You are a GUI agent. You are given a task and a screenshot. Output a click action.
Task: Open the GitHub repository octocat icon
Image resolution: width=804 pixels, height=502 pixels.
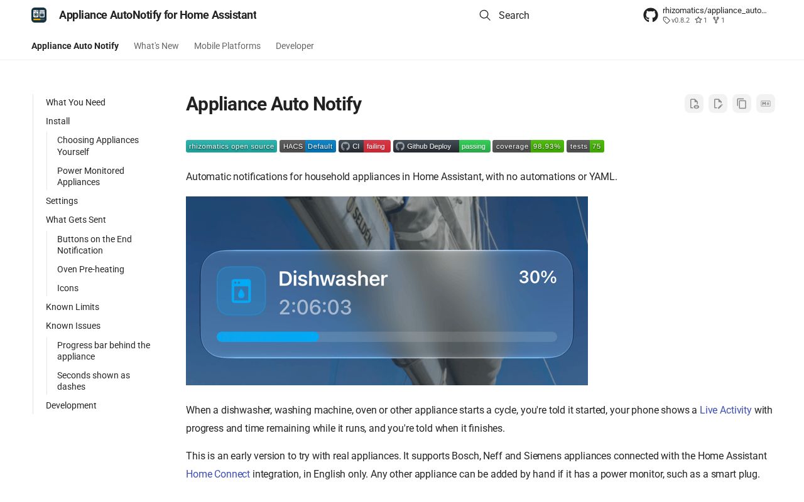click(651, 15)
